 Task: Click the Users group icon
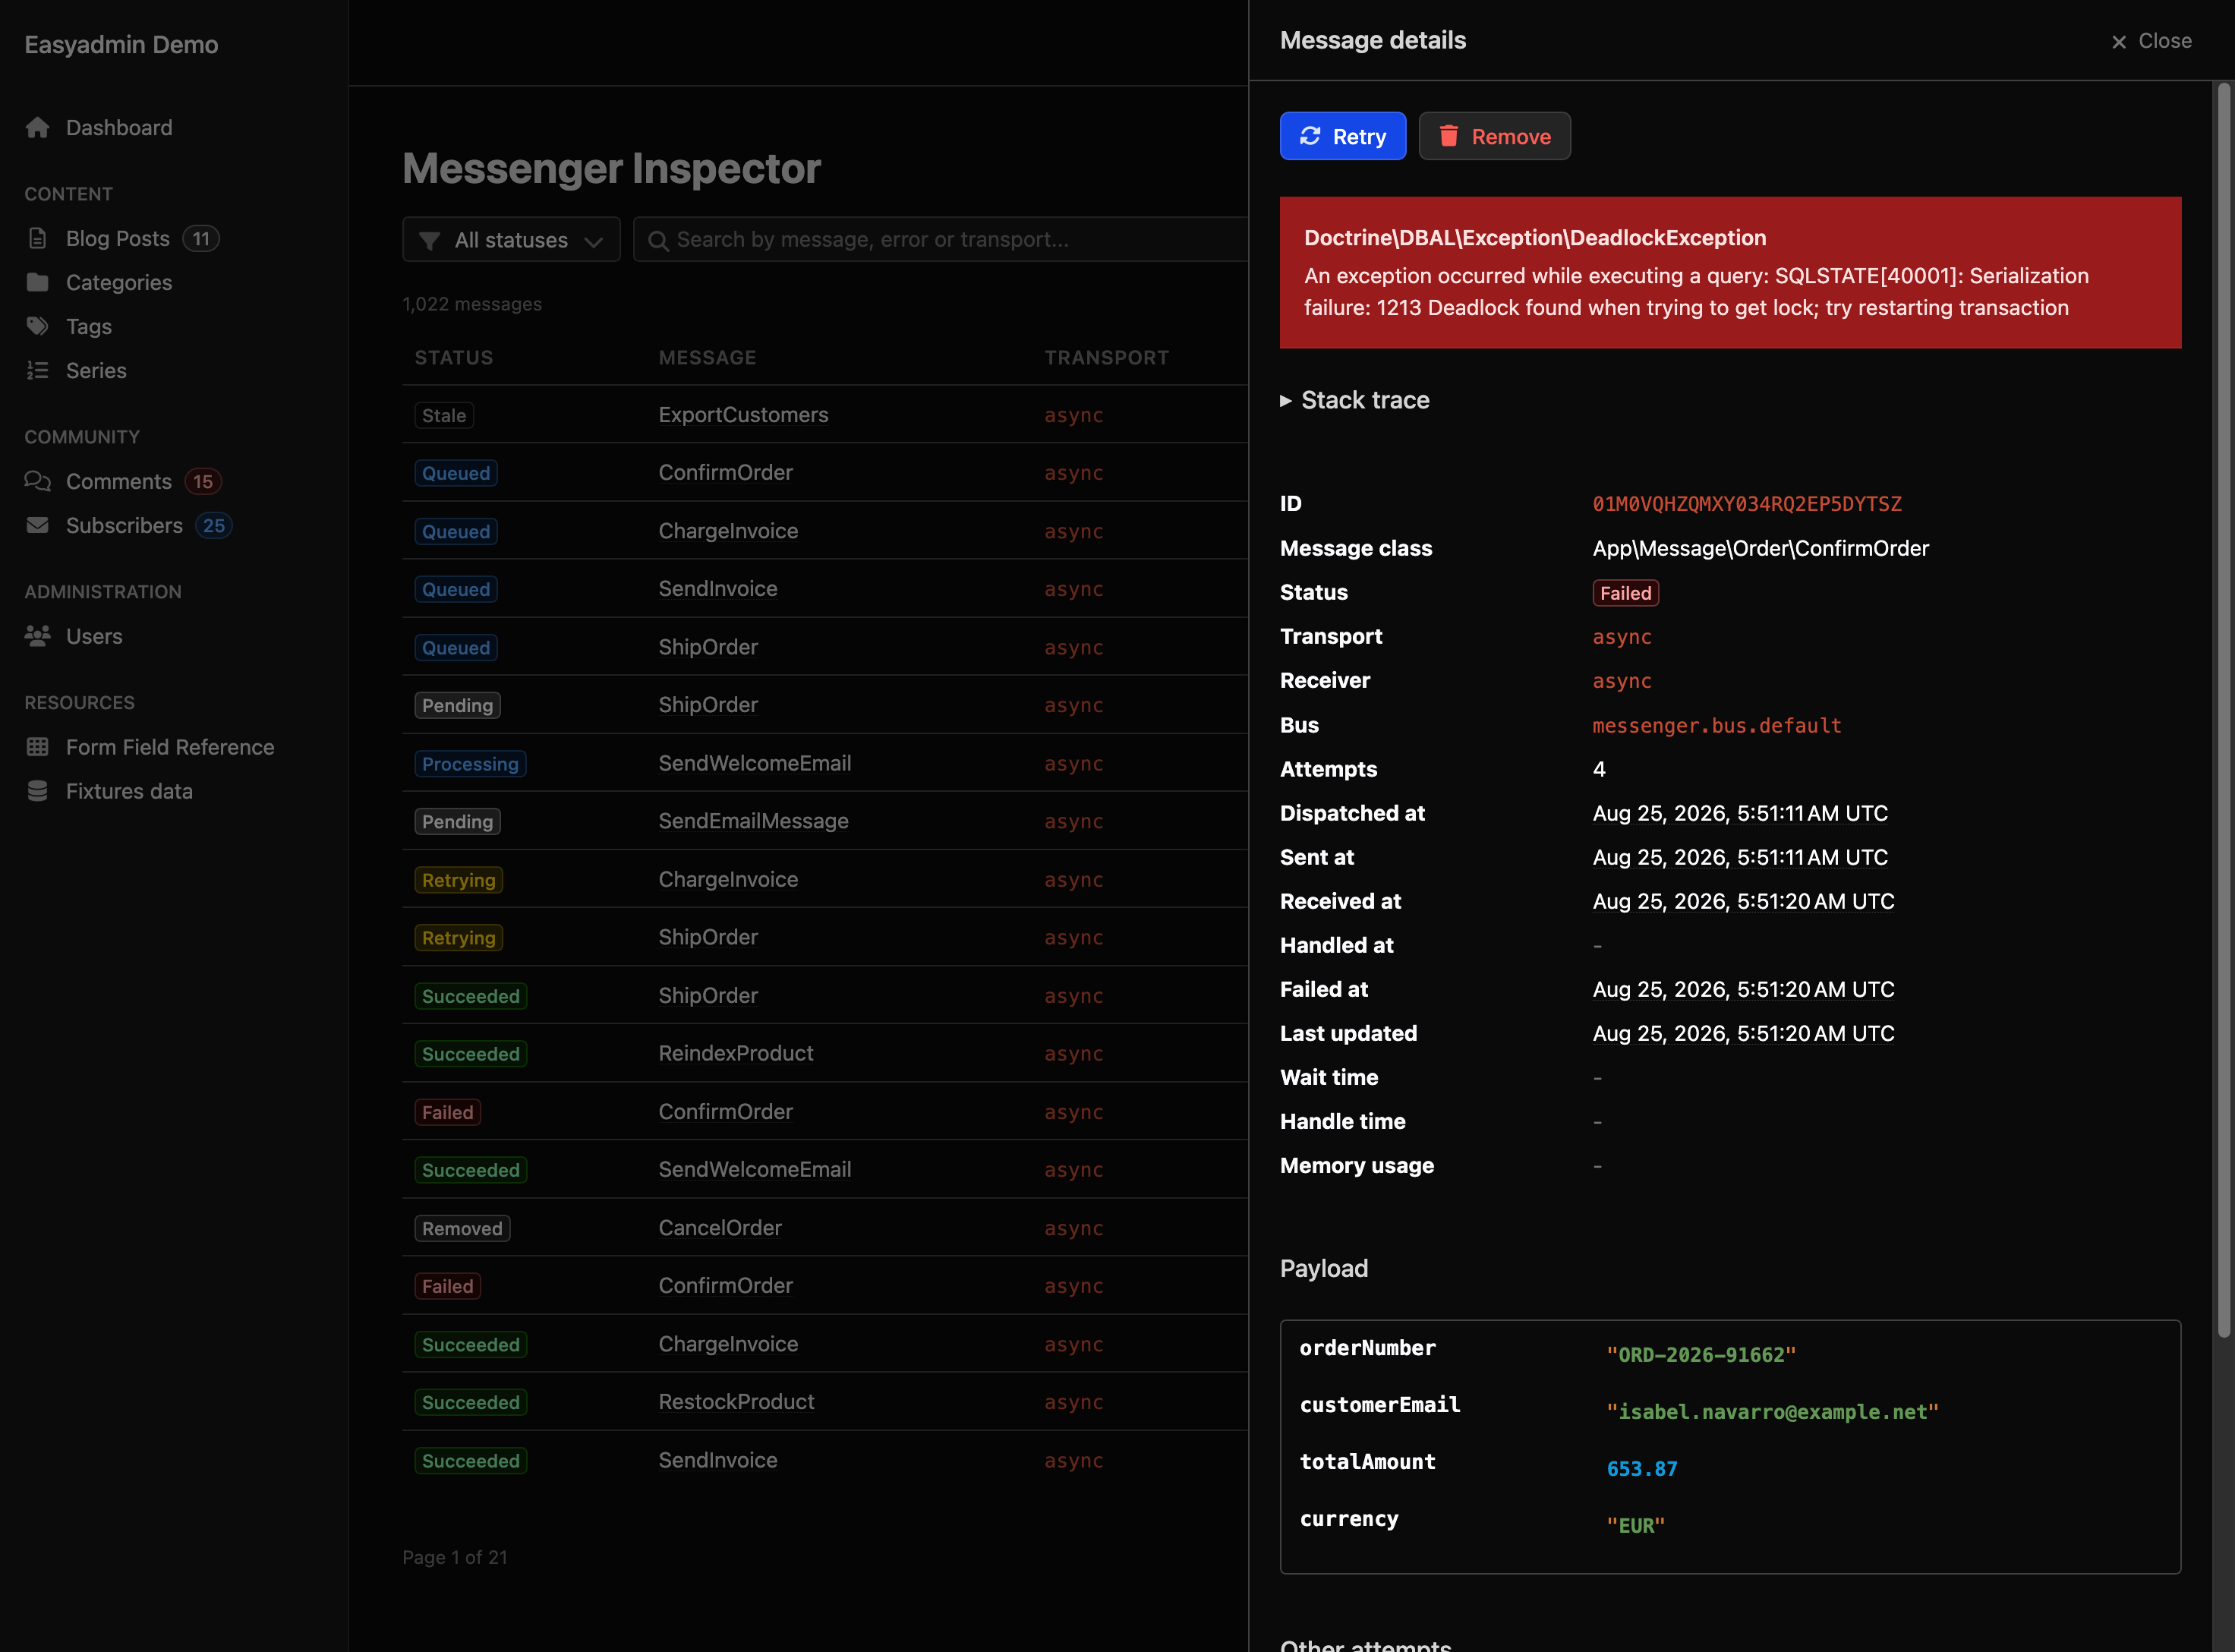pyautogui.click(x=38, y=636)
